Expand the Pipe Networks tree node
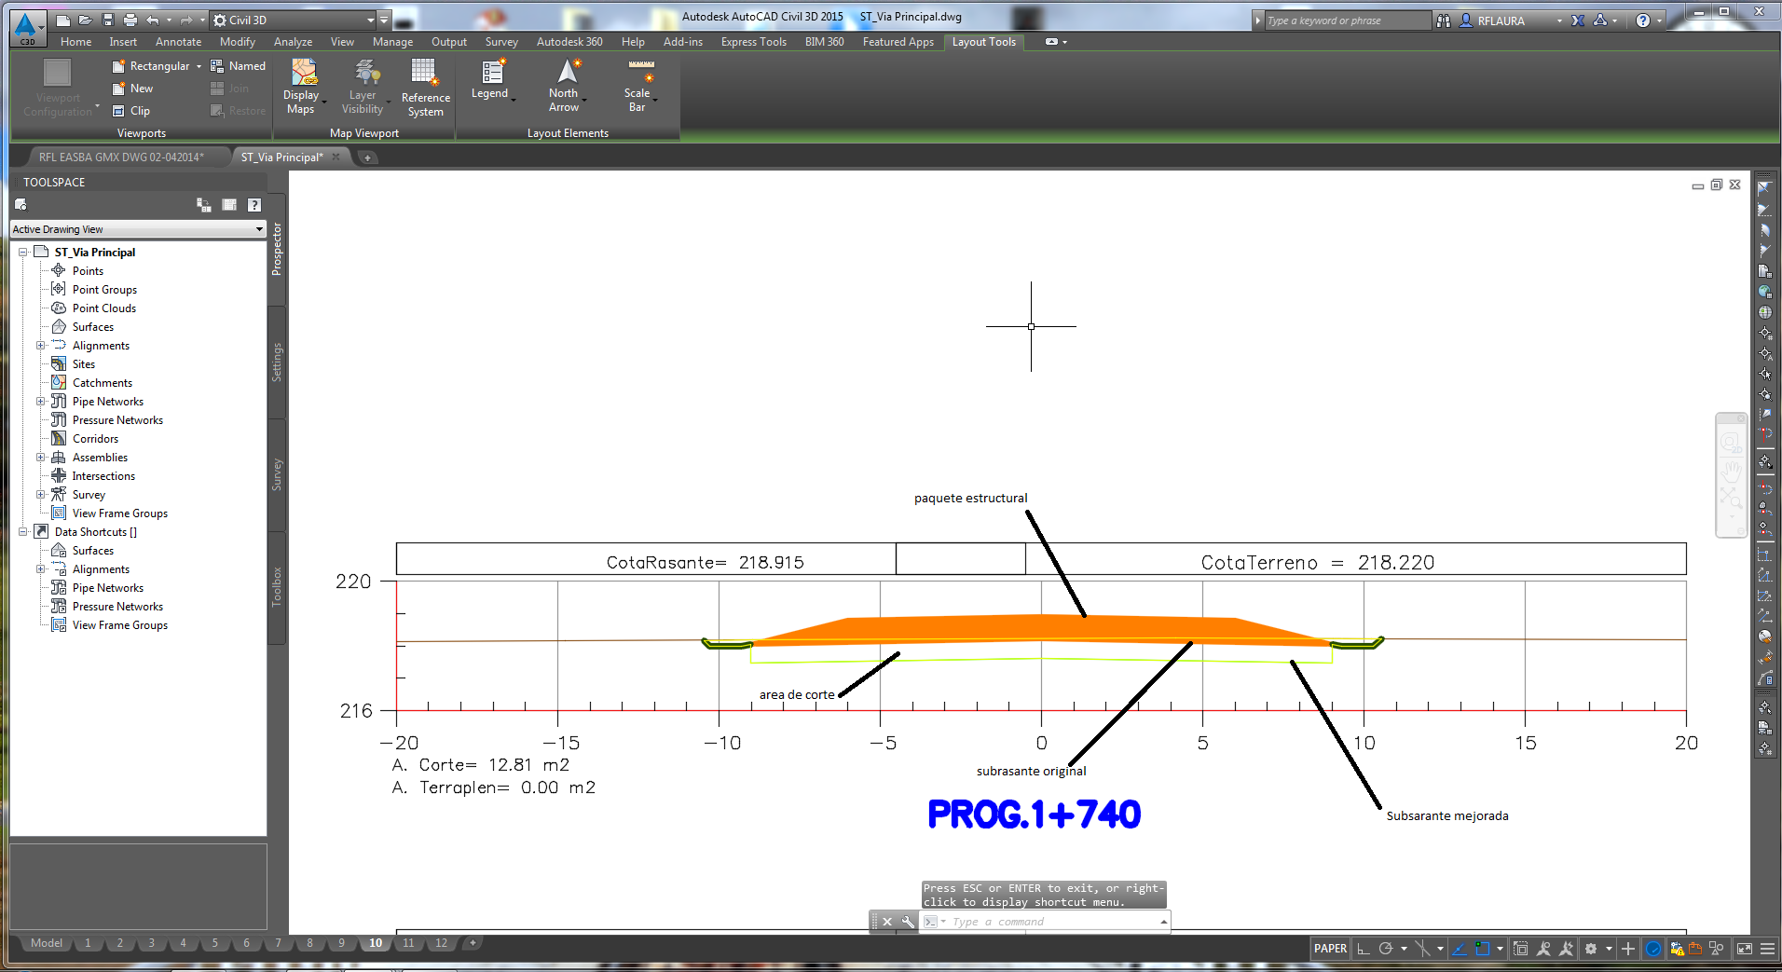The width and height of the screenshot is (1782, 972). (x=41, y=401)
